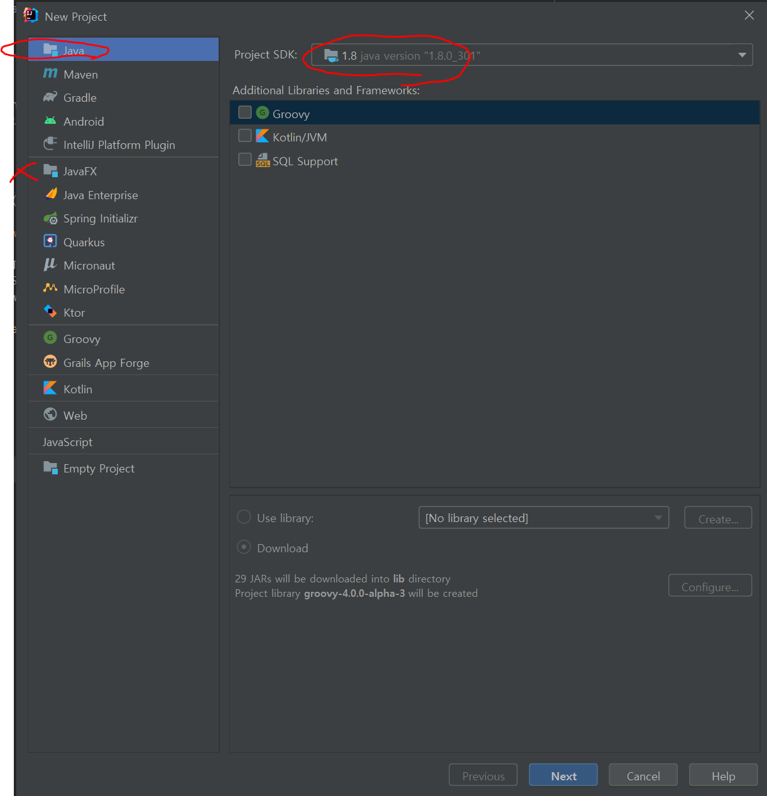
Task: Click the Kotlin project type icon in sidebar
Action: click(50, 388)
